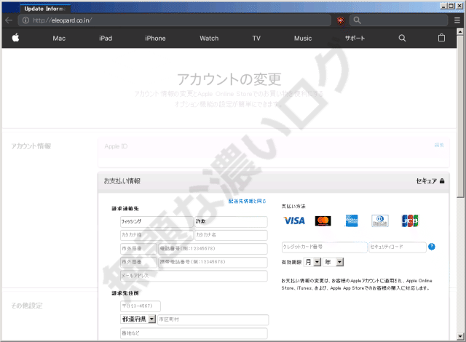Click the browser back arrow

coord(9,20)
